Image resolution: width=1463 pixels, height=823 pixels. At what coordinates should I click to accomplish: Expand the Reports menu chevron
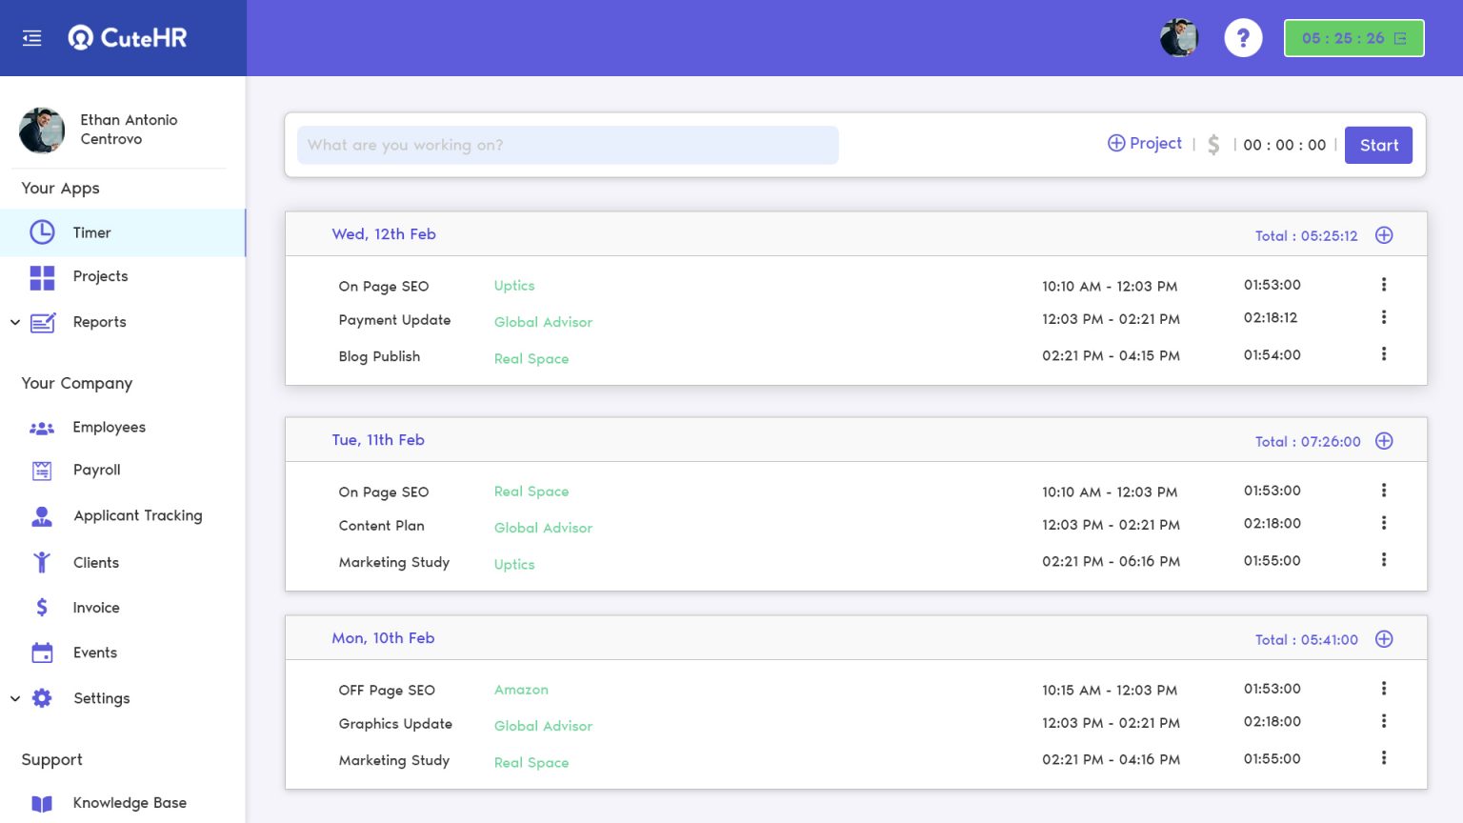point(15,323)
